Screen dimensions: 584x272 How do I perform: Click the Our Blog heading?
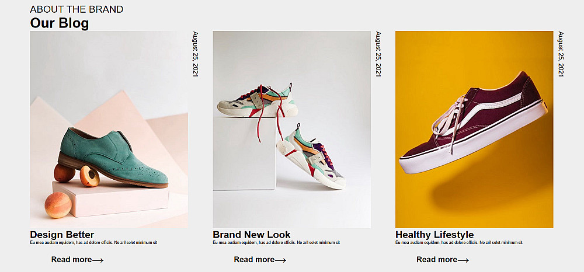point(59,23)
